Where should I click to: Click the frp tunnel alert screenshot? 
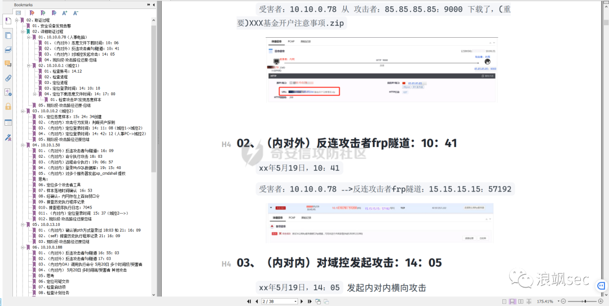381,223
